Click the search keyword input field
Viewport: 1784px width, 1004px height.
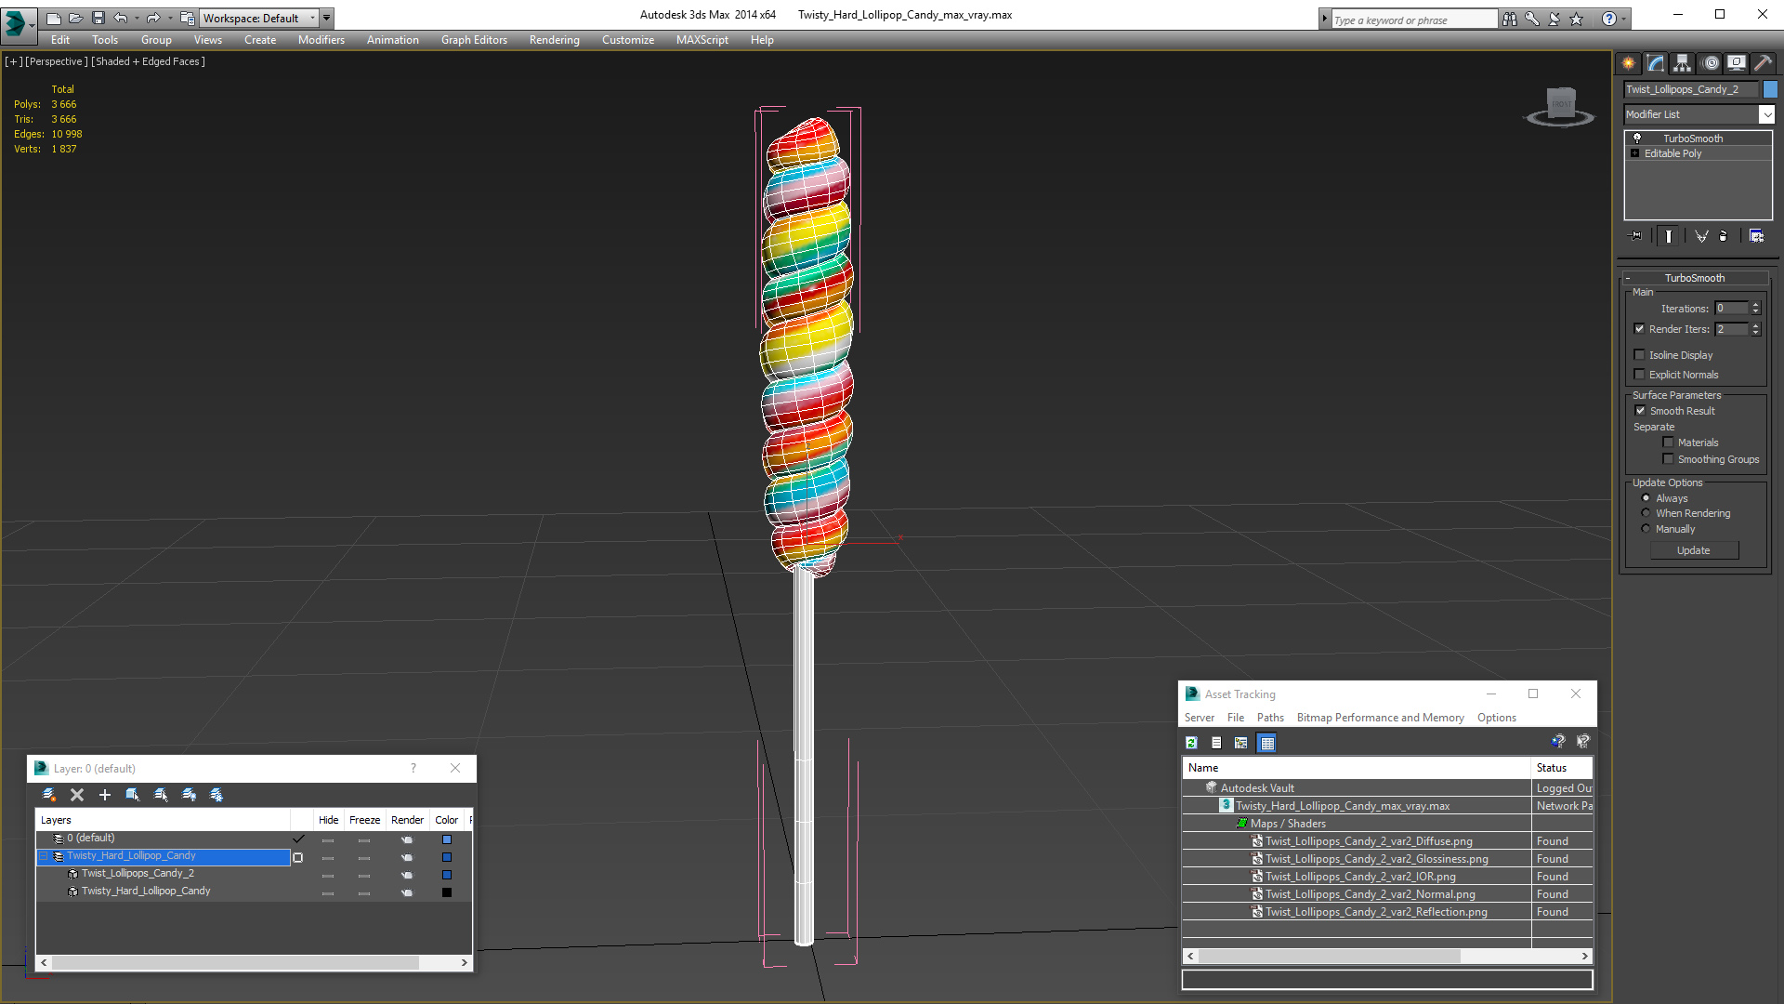pyautogui.click(x=1413, y=20)
